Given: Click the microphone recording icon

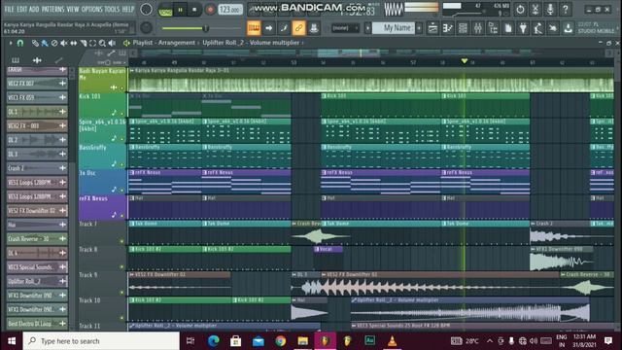Looking at the screenshot, I should click(550, 9).
